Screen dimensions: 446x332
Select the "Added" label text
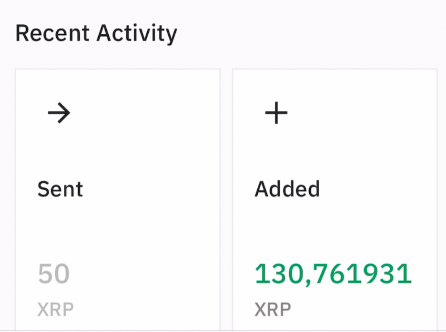pyautogui.click(x=287, y=189)
